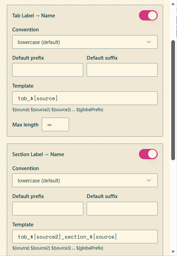177x256 pixels.
Task: Click 'Default suffix' label in Section Label card
Action: pyautogui.click(x=102, y=196)
